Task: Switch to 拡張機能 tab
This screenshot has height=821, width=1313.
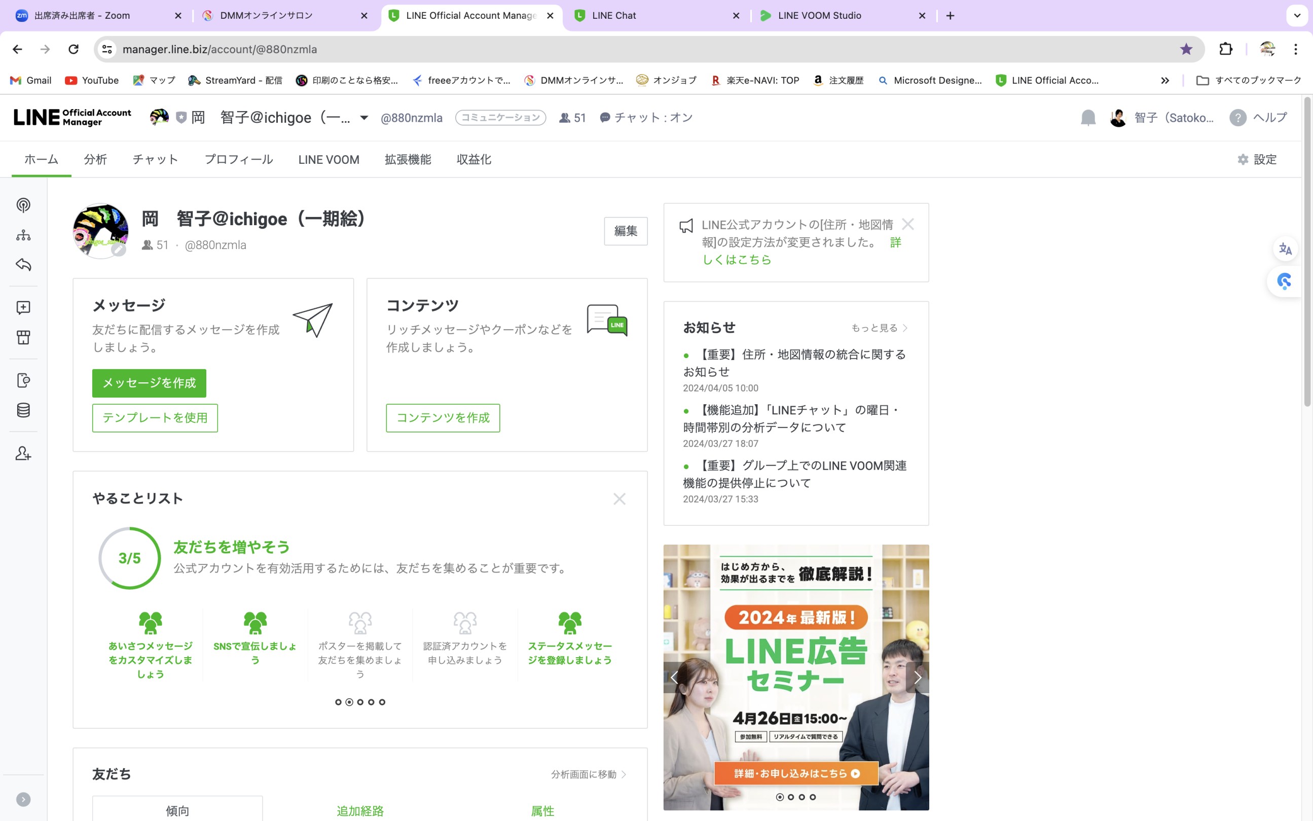Action: 408,160
